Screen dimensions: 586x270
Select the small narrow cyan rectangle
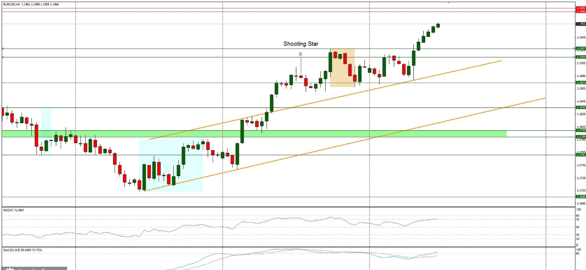(46, 131)
